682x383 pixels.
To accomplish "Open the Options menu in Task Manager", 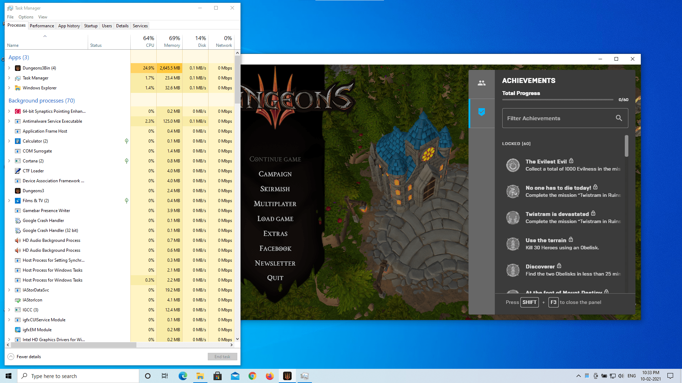I will (26, 17).
